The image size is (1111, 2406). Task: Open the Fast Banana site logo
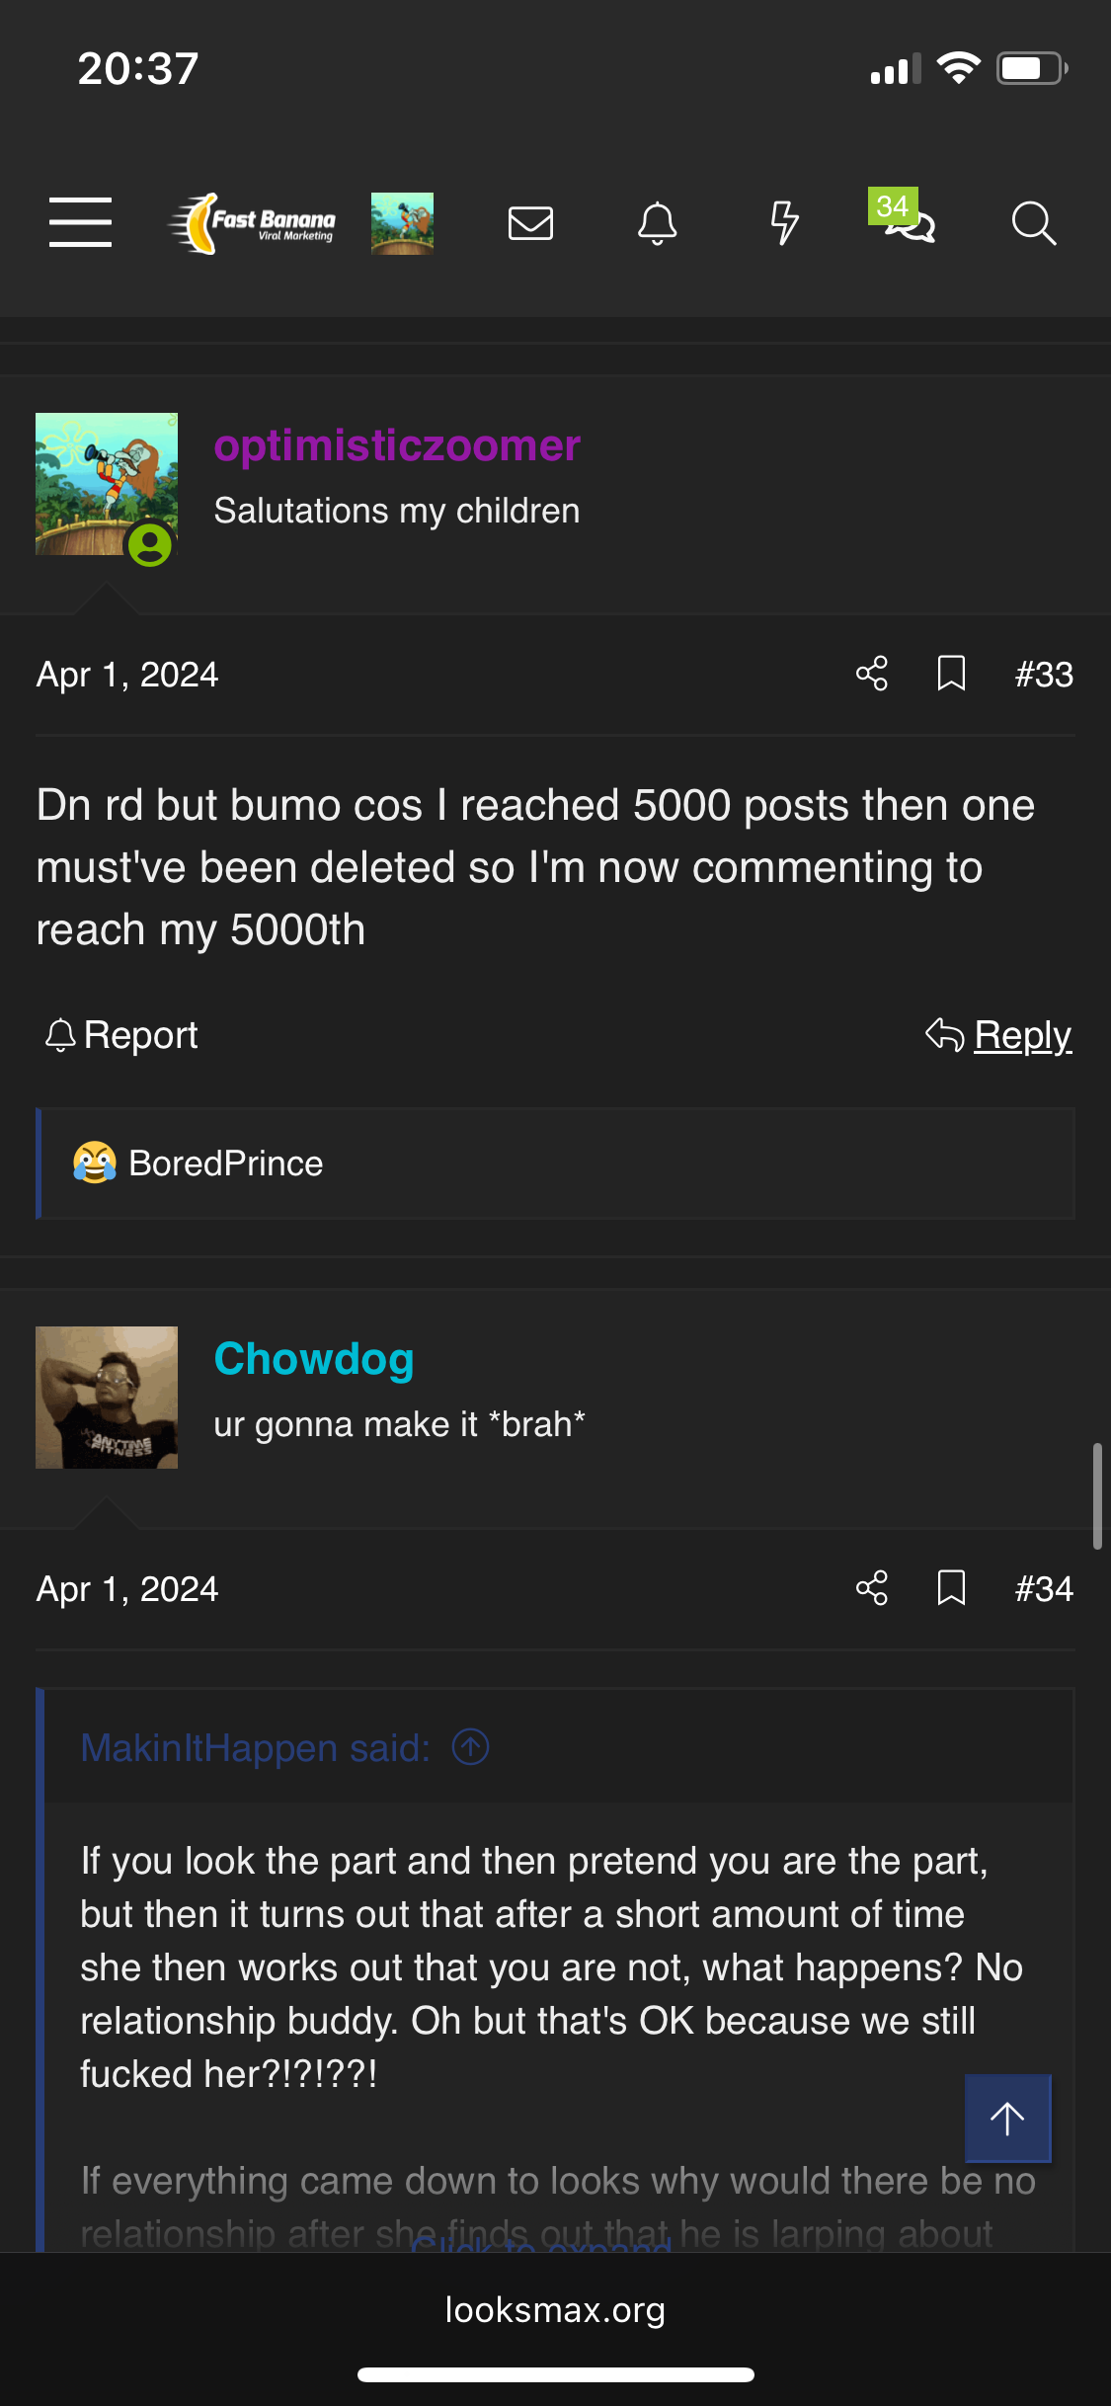[253, 223]
